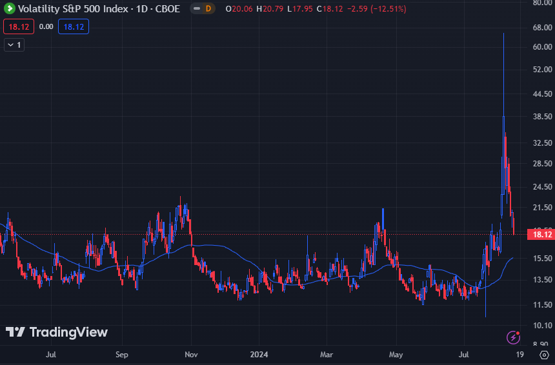
Task: Click the blue 18.12 buy price button
Action: [x=74, y=26]
